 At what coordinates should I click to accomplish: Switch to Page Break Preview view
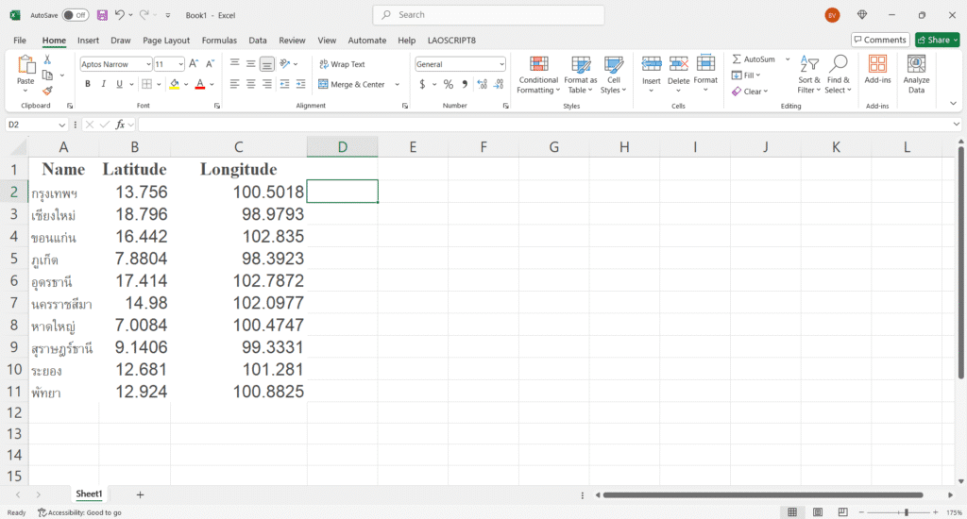(842, 512)
